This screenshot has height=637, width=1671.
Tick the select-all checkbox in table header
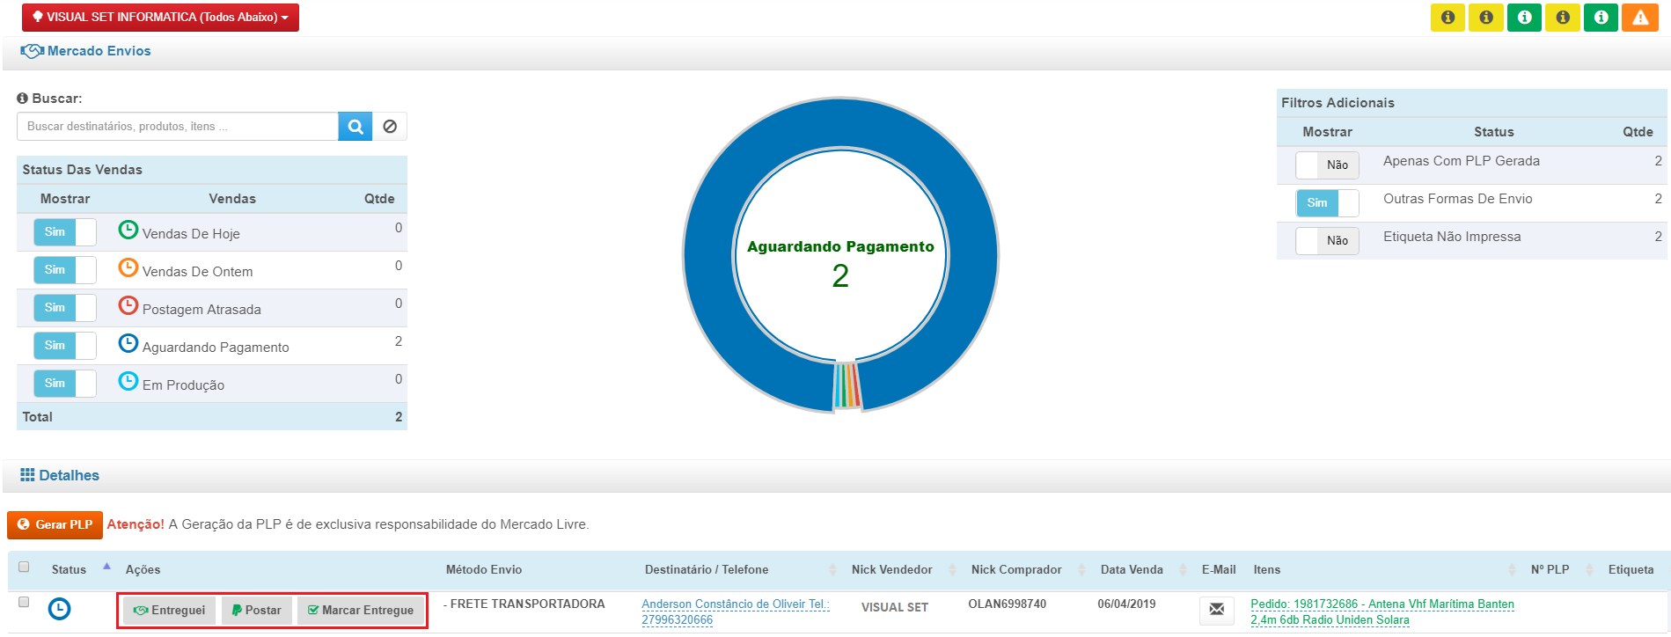point(24,567)
